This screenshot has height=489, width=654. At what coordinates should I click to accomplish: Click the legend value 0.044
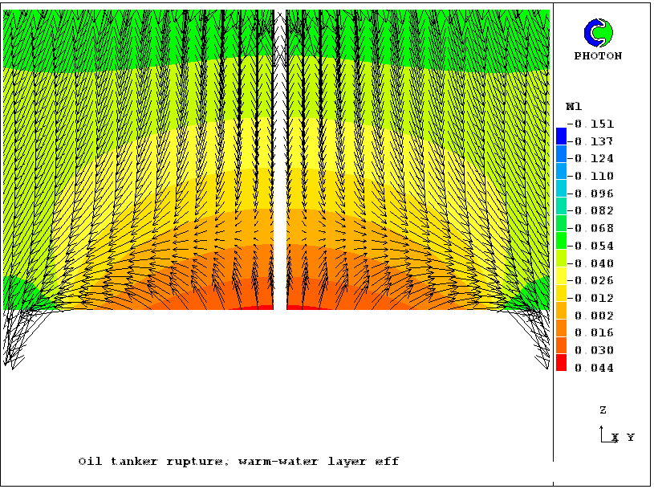pos(594,369)
